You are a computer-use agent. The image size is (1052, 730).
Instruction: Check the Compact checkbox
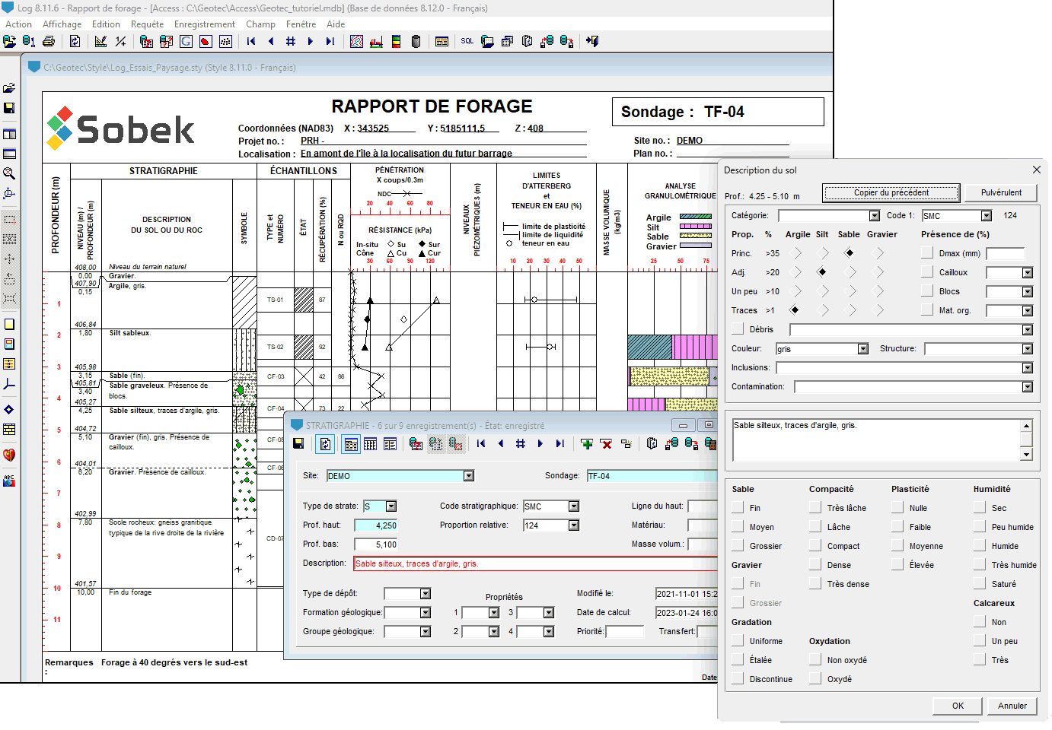(x=815, y=546)
